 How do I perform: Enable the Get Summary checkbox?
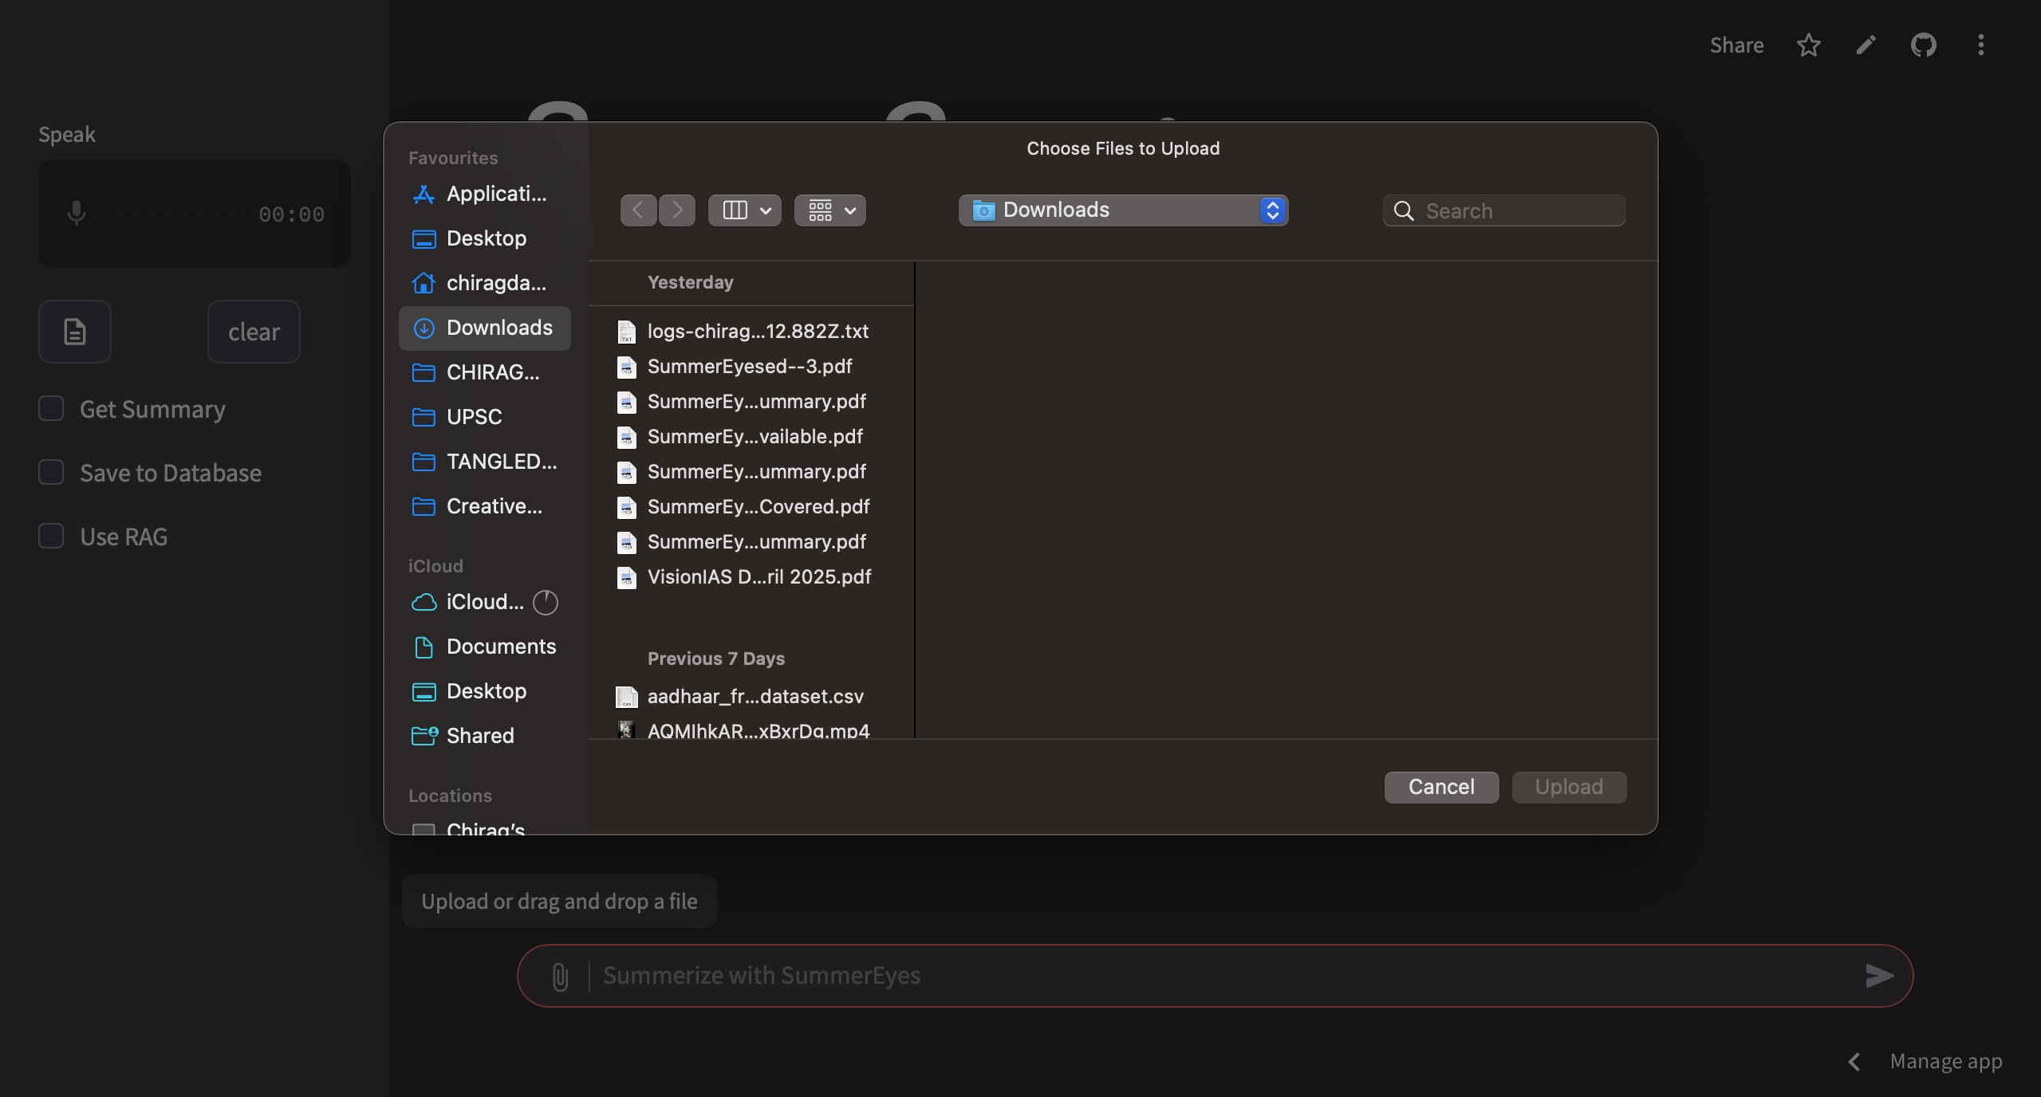[x=51, y=409]
